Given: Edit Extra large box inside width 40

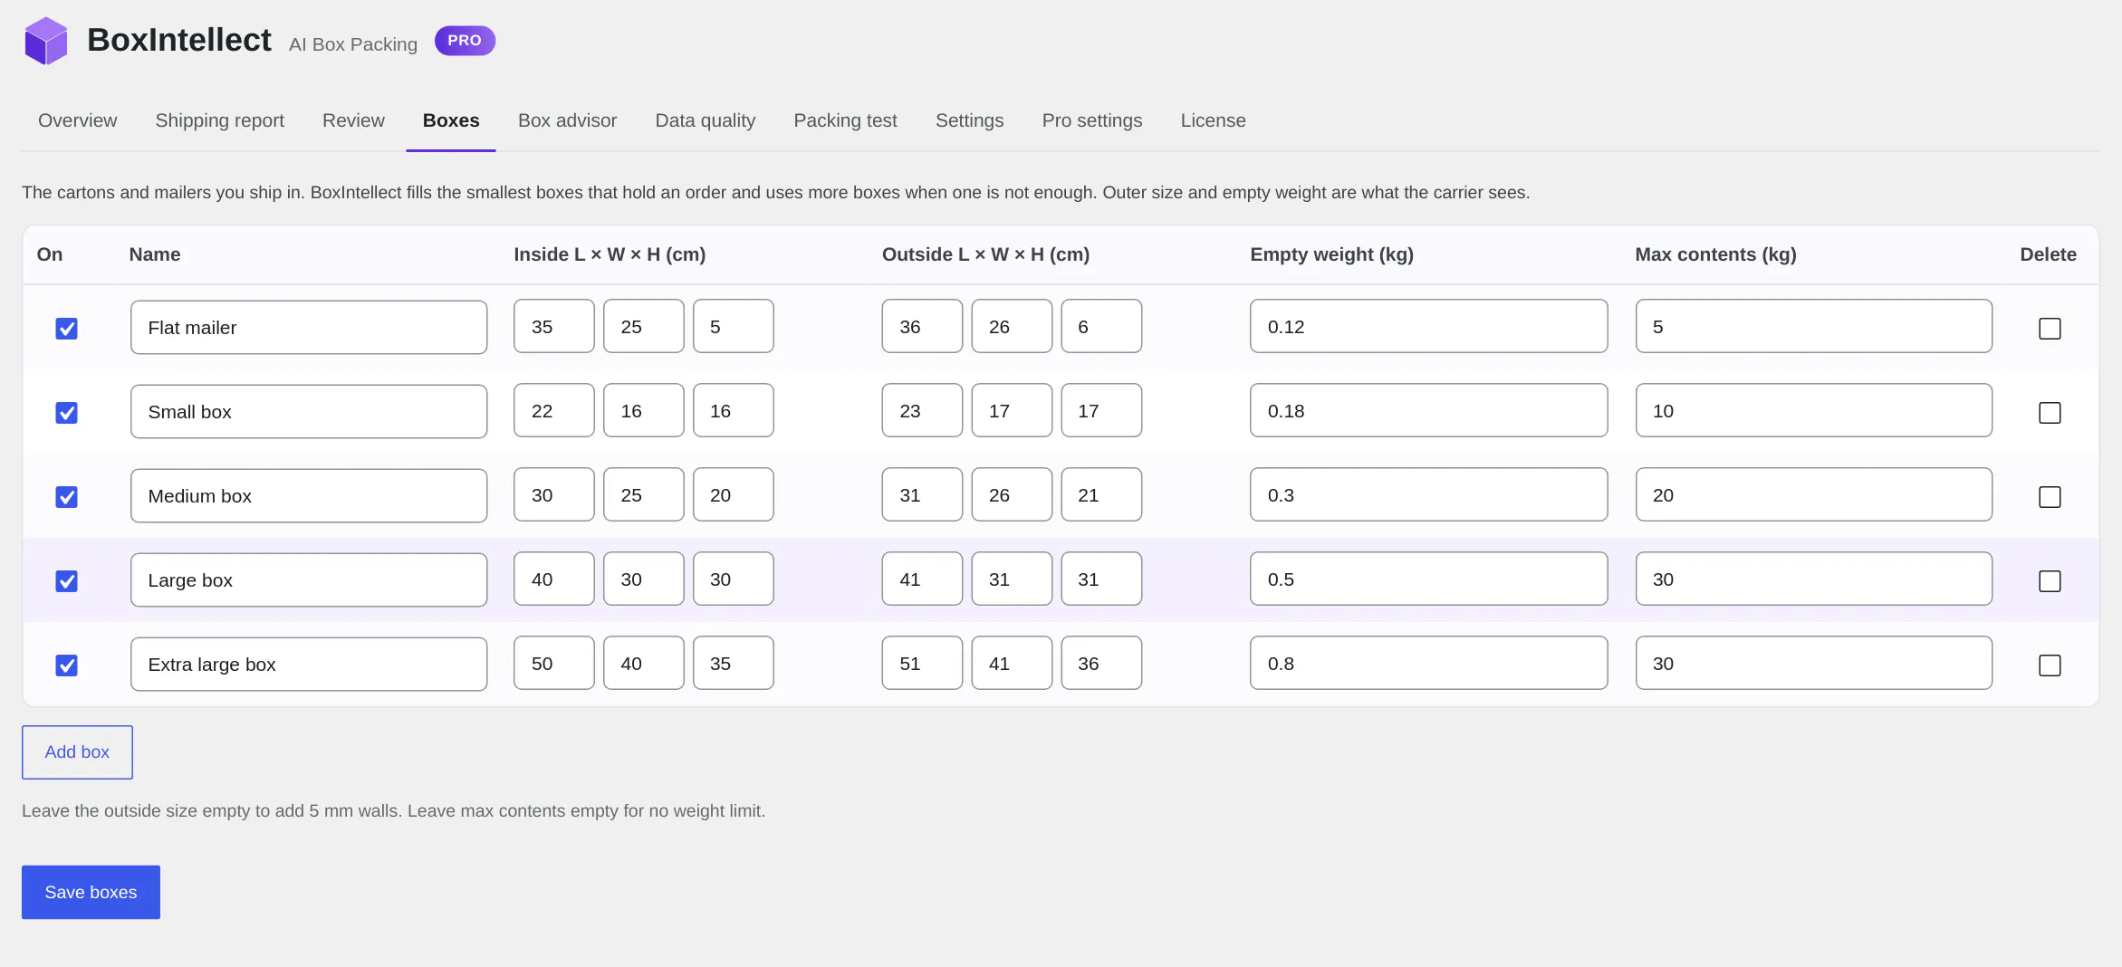Looking at the screenshot, I should click(644, 663).
